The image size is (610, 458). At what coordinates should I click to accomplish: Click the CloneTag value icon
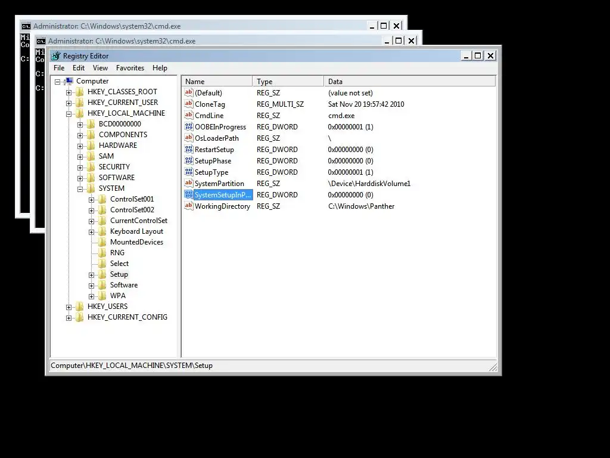click(189, 104)
